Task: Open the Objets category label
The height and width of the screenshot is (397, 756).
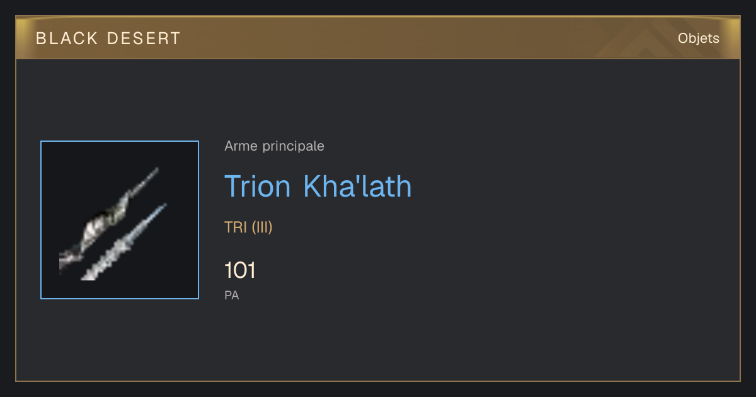Action: tap(699, 38)
